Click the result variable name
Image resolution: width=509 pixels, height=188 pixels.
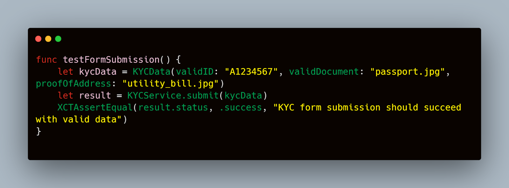95,95
